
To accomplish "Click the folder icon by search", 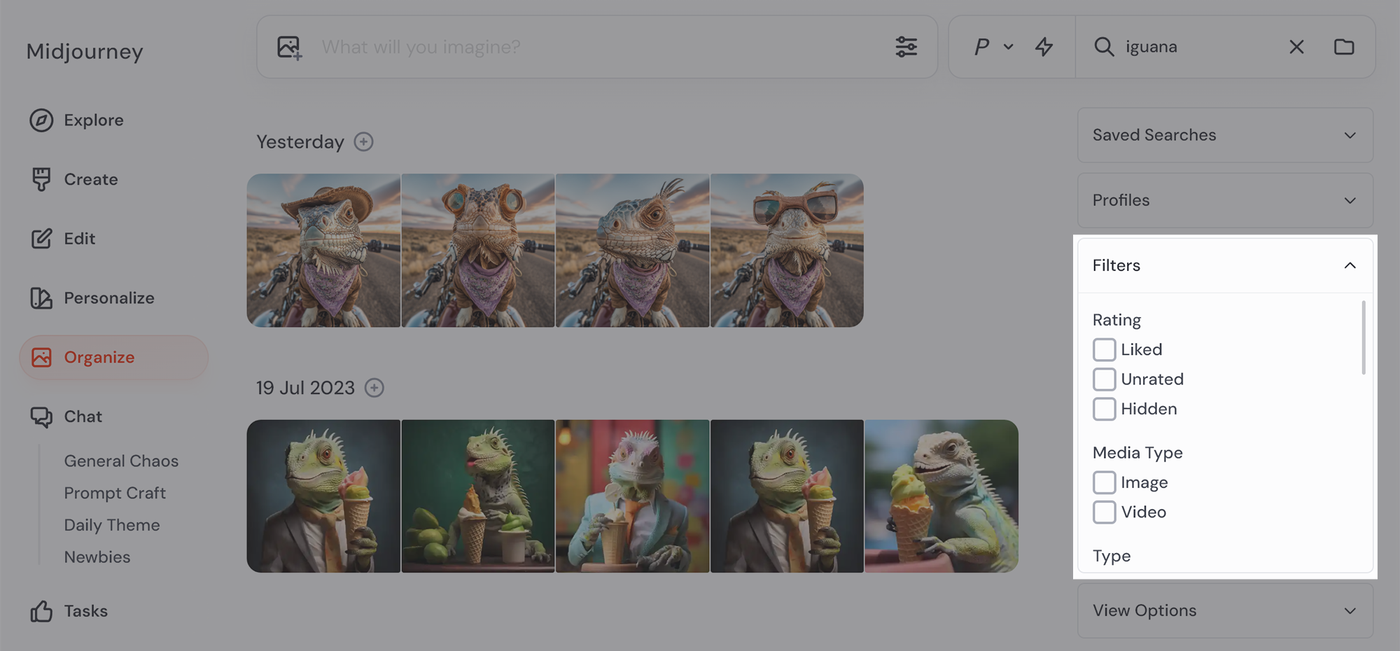I will click(x=1344, y=47).
